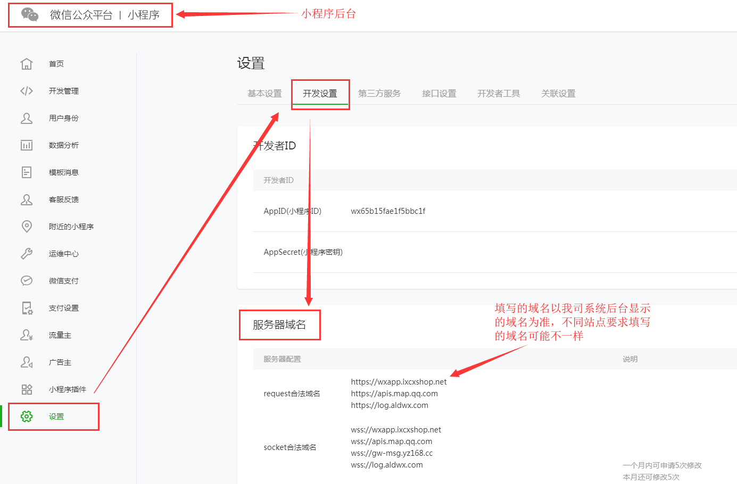This screenshot has height=484, width=737.
Task: Click wss://apis.map.qq.com domain
Action: (392, 441)
